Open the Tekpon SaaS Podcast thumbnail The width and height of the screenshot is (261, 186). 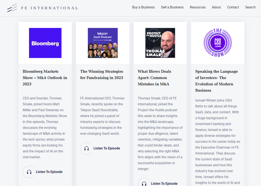click(x=103, y=43)
